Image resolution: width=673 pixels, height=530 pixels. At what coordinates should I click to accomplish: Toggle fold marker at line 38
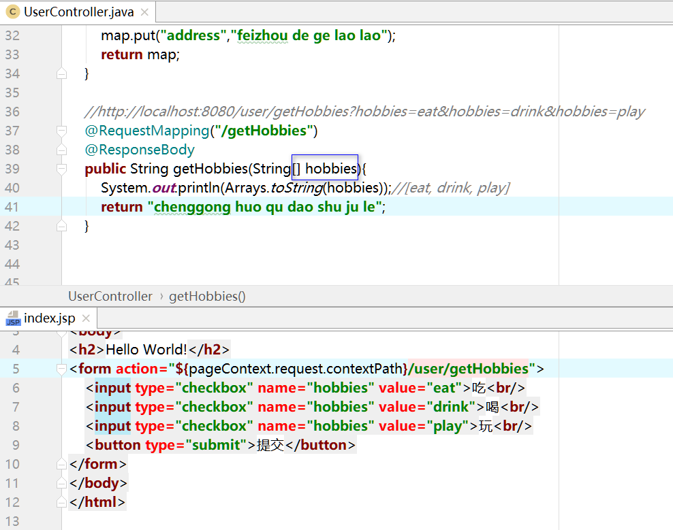[x=61, y=150]
